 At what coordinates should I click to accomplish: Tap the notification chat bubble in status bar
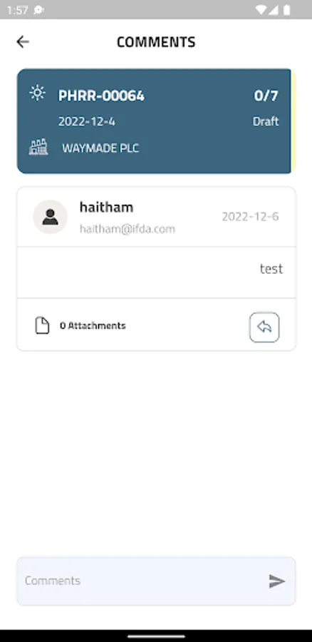pyautogui.click(x=38, y=10)
